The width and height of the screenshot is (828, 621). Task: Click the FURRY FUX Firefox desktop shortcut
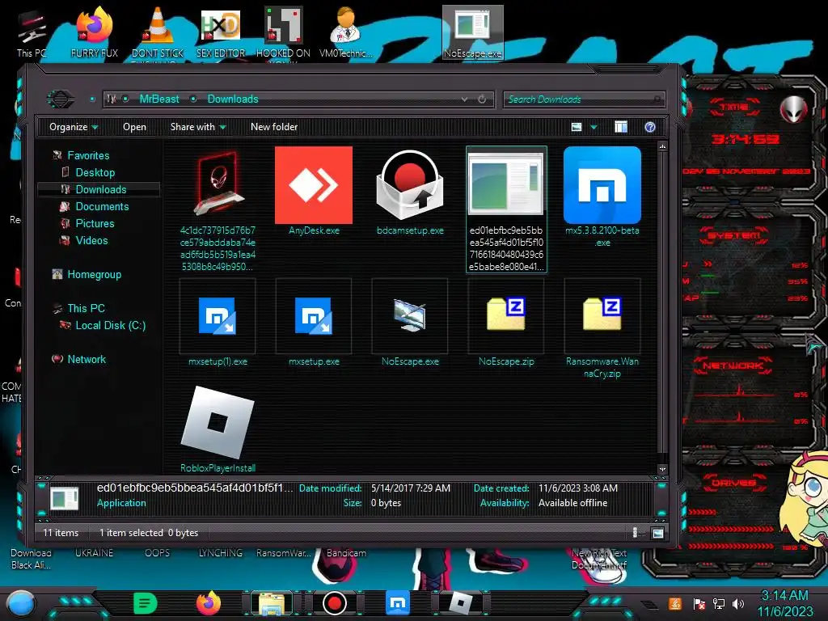coord(95,33)
